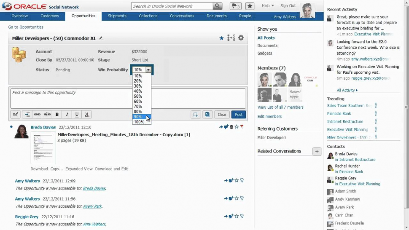409x230 pixels.
Task: Click the Post button
Action: (238, 115)
